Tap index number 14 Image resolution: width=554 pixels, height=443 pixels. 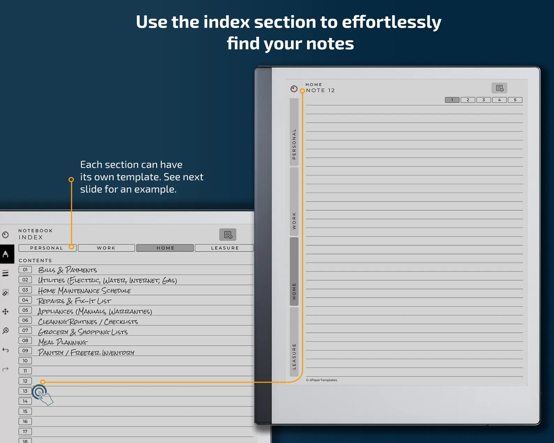(25, 401)
